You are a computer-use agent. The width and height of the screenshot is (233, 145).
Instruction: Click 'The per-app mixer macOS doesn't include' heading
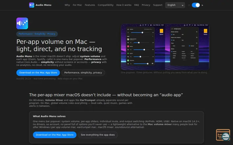tap(106, 95)
